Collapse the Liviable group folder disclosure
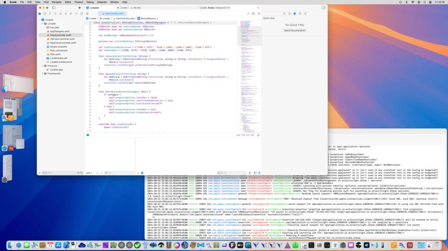This screenshot has height=251, width=448. (42, 24)
